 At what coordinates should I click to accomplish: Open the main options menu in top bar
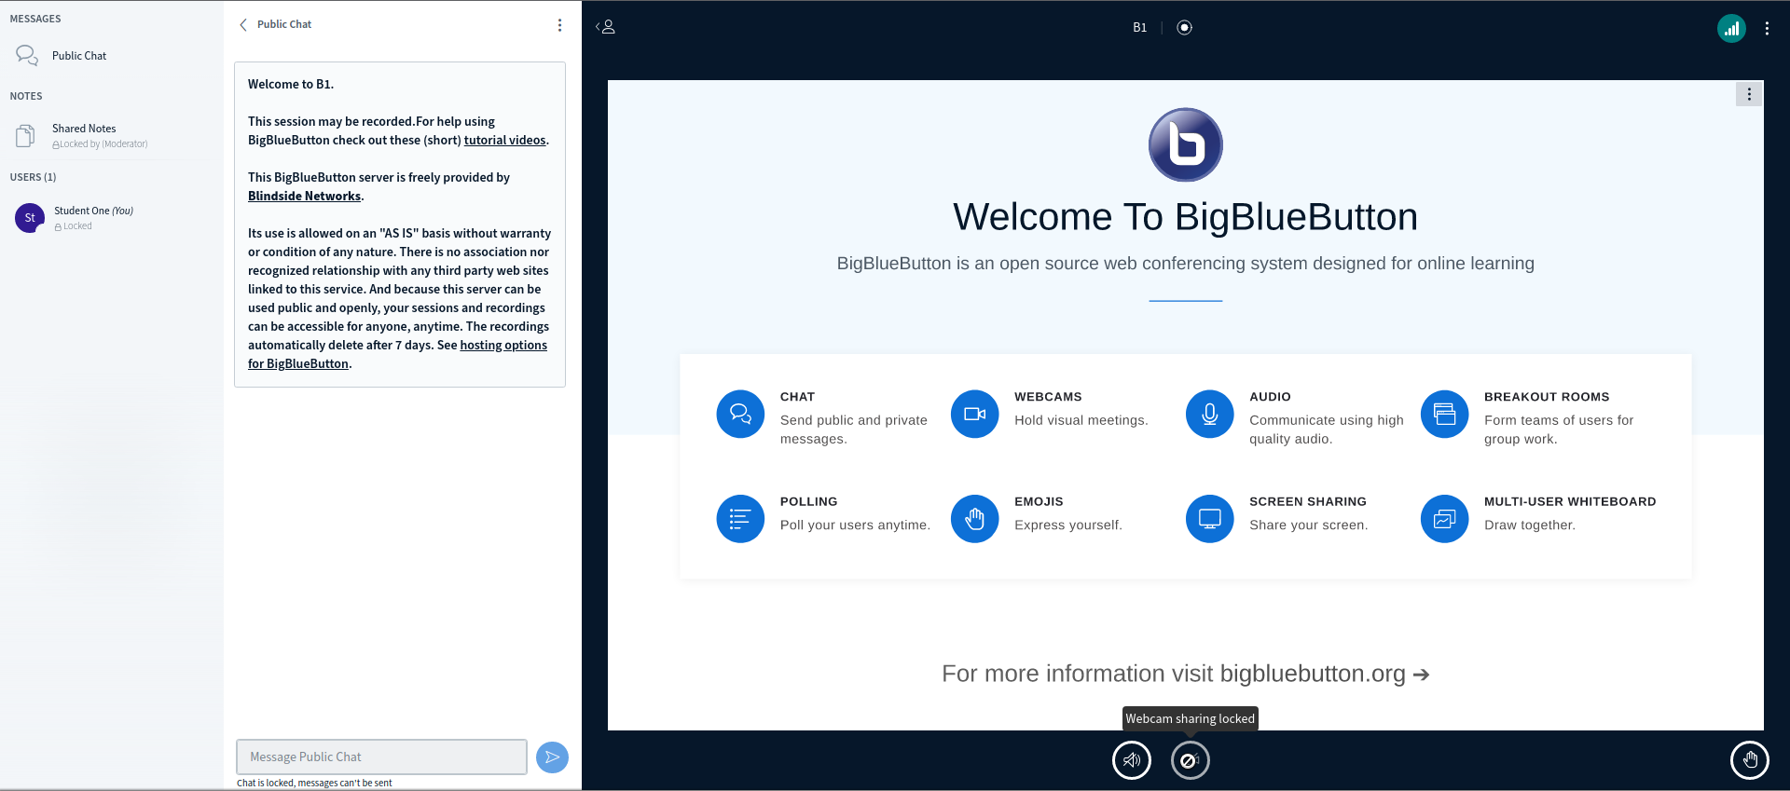coord(1767,29)
